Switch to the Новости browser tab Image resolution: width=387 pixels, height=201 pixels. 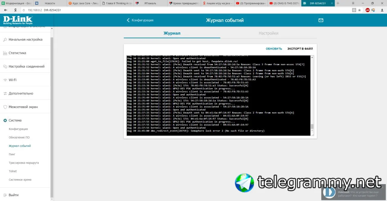[x=50, y=3]
